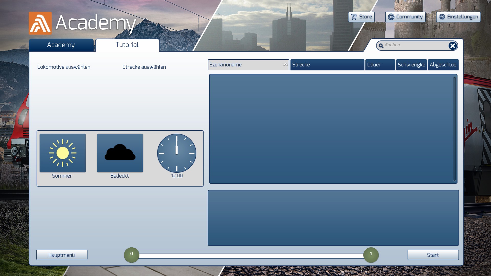Screen dimensions: 491x276
Task: Switch to the Tutorial tab
Action: point(127,45)
